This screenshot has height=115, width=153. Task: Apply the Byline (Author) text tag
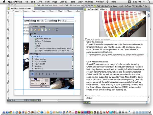click(40, 59)
